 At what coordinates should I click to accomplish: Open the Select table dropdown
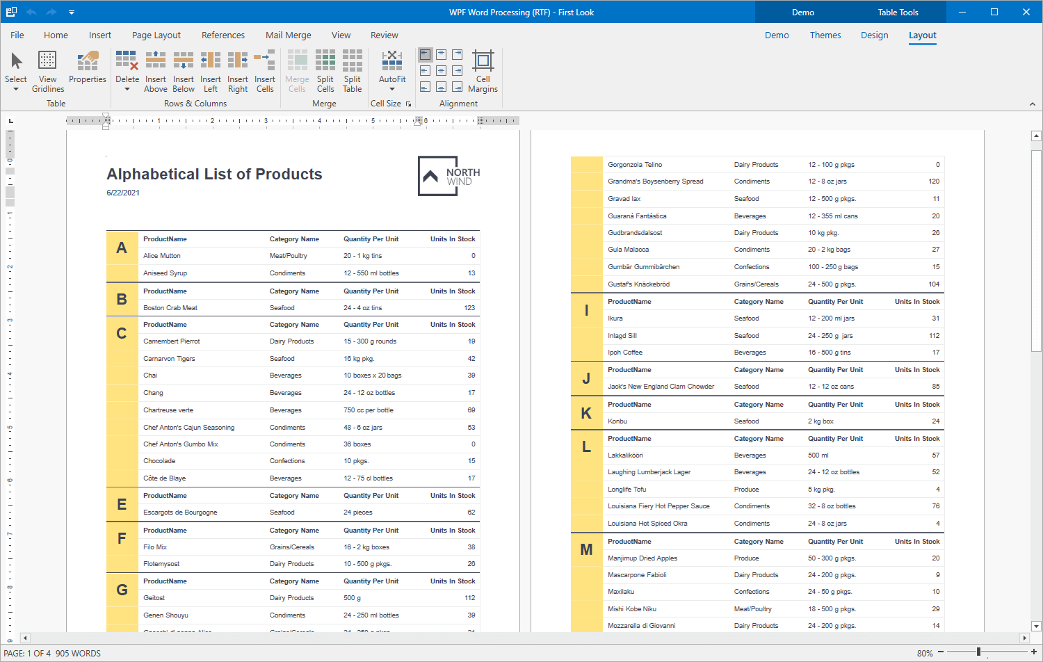tap(16, 89)
